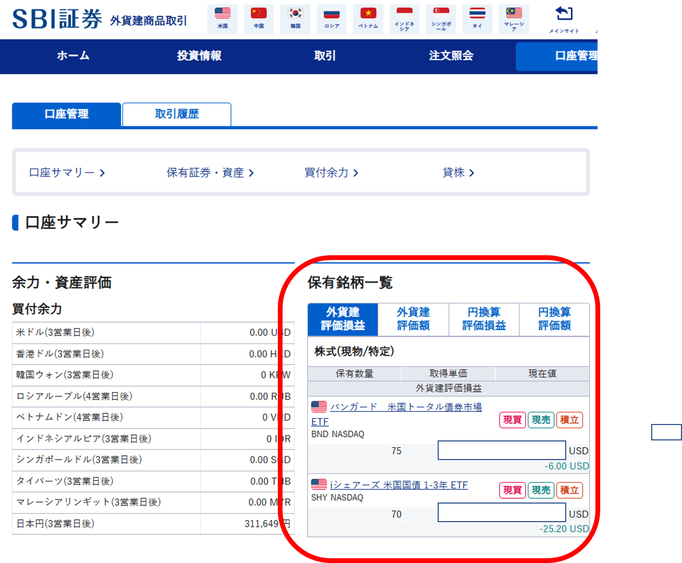Click 現売 button for BND
Screen dimensions: 682x563
[x=541, y=420]
